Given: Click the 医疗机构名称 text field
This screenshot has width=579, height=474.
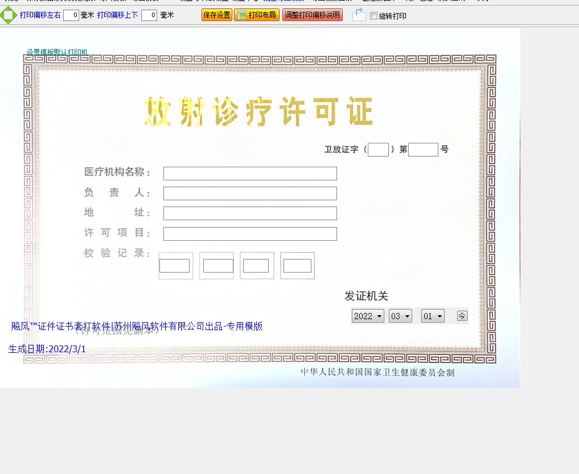Looking at the screenshot, I should pyautogui.click(x=250, y=174).
